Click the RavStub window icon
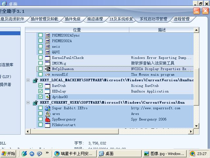210x158 pixels. coord(47,86)
